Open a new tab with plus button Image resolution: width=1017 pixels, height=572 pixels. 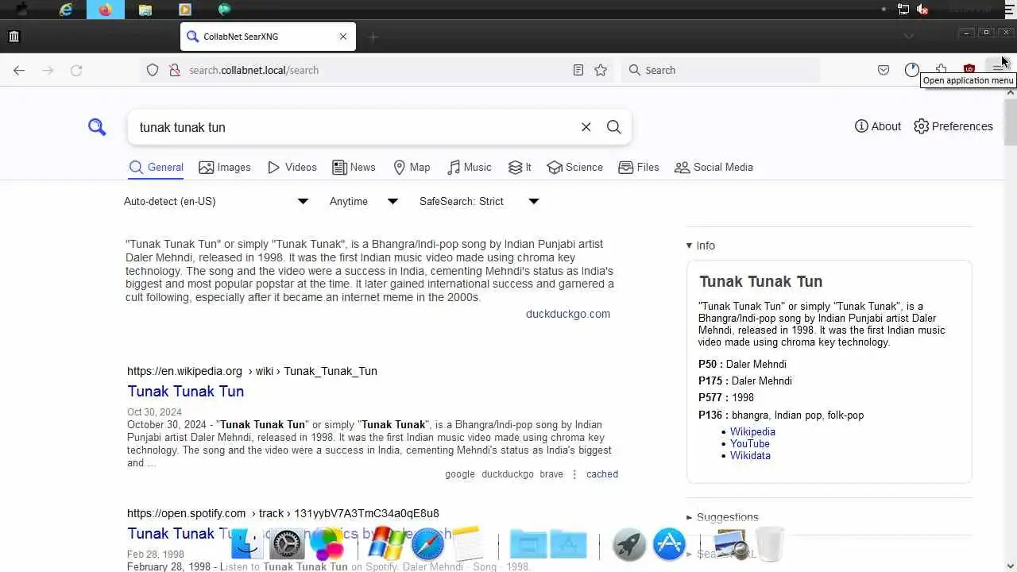tap(373, 37)
